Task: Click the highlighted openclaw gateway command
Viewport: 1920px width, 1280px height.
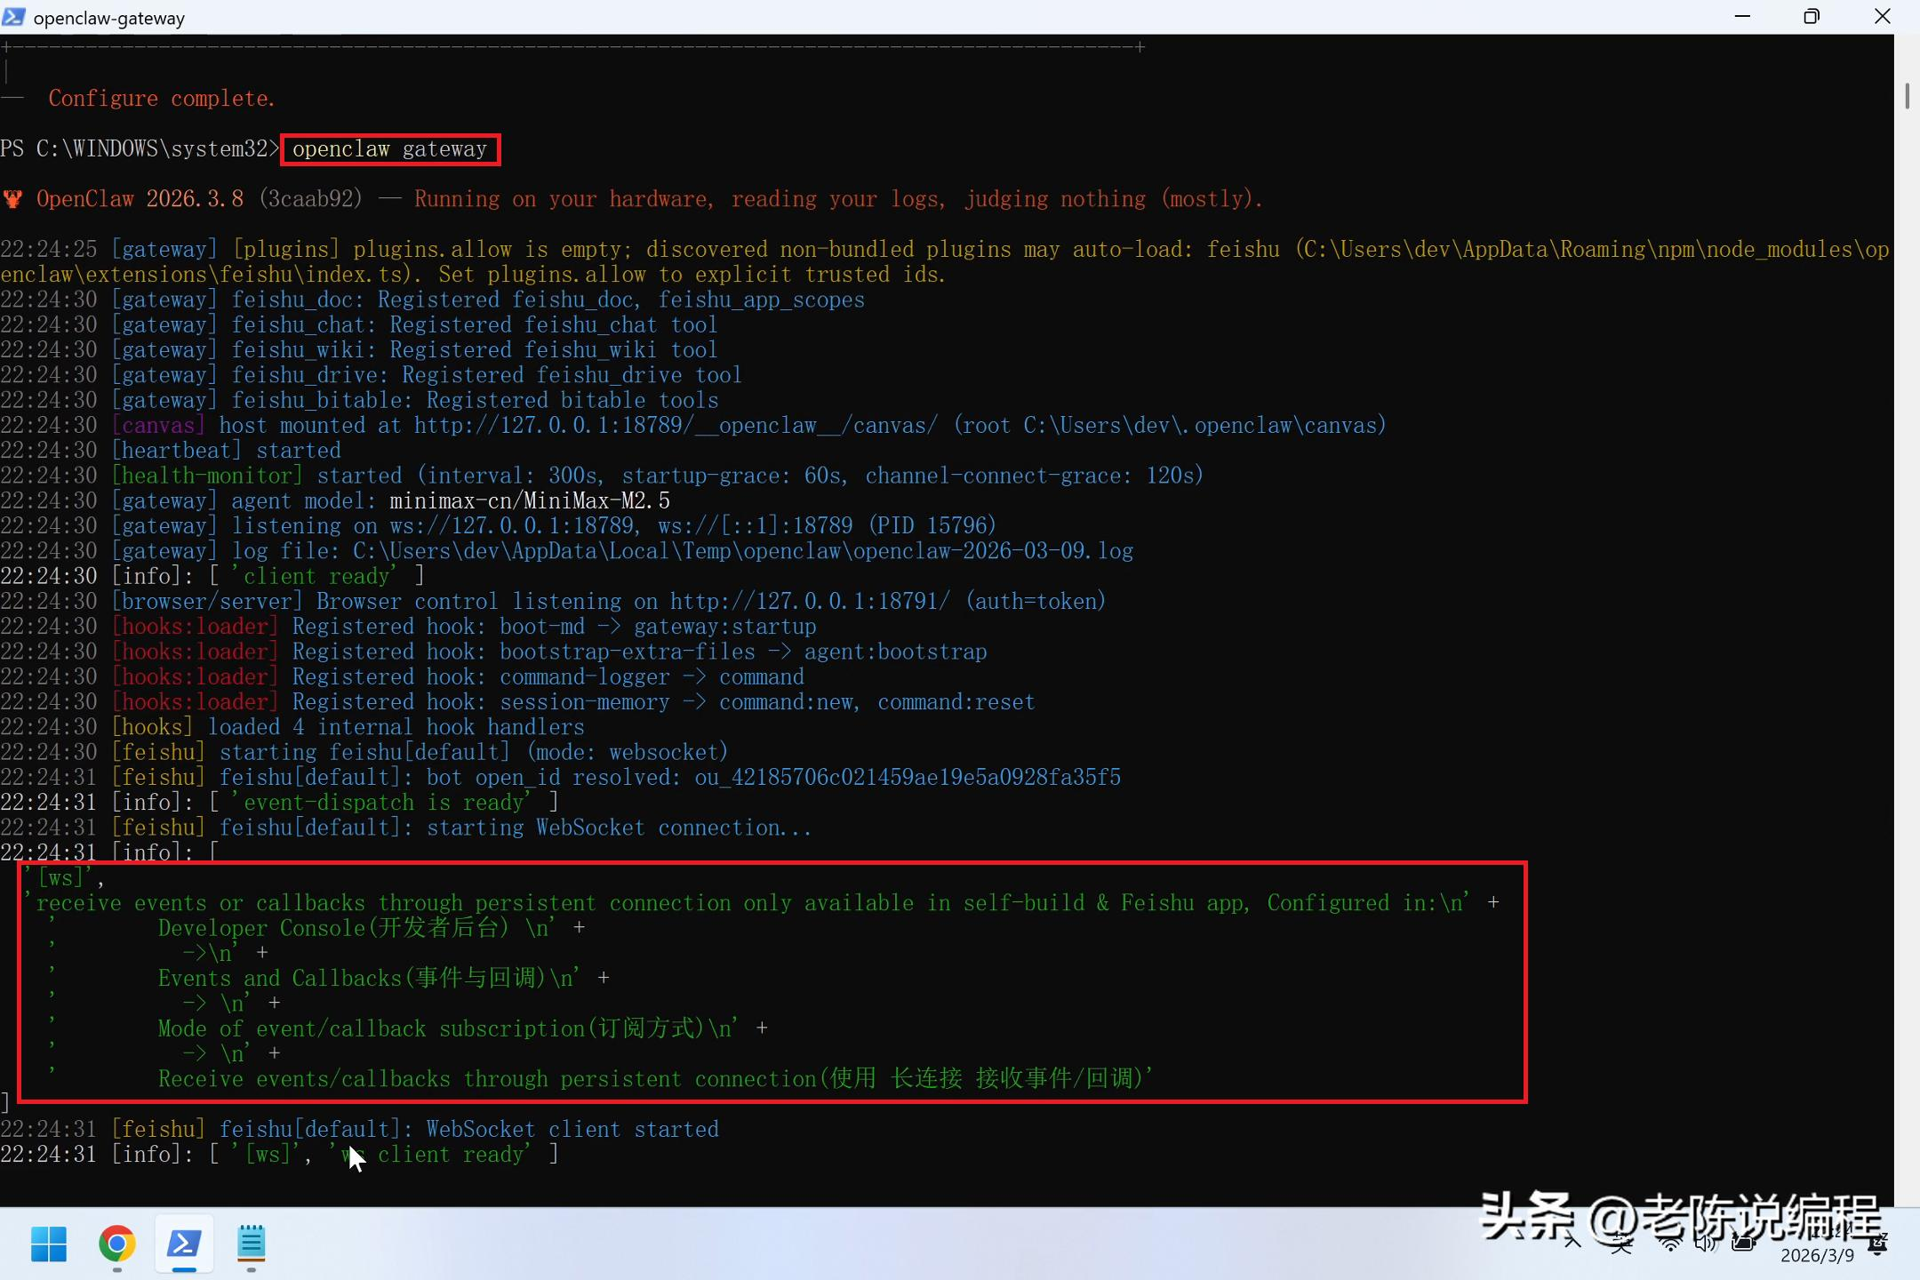Action: pyautogui.click(x=390, y=149)
